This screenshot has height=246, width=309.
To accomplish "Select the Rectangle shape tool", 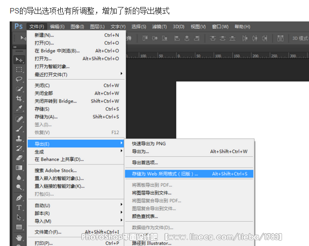I will point(19,227).
